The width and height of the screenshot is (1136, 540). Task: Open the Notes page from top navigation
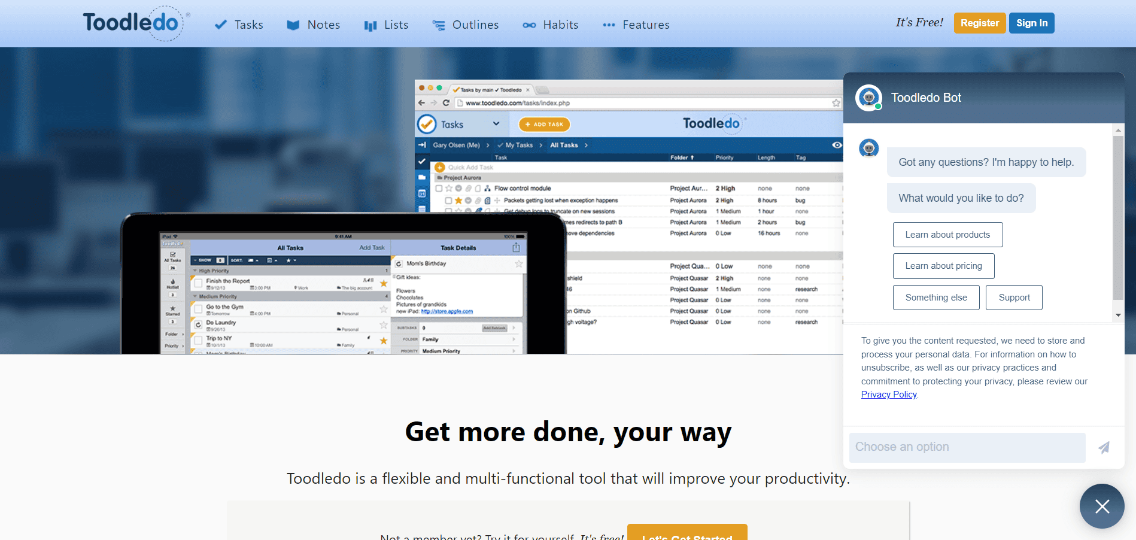coord(314,25)
